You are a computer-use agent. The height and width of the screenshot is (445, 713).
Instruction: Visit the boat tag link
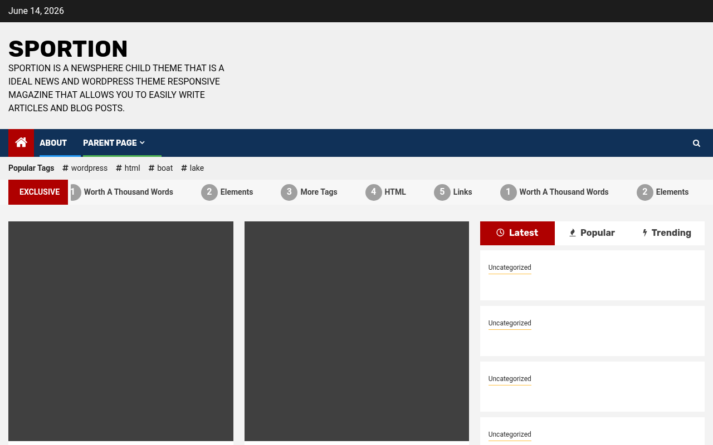click(160, 168)
